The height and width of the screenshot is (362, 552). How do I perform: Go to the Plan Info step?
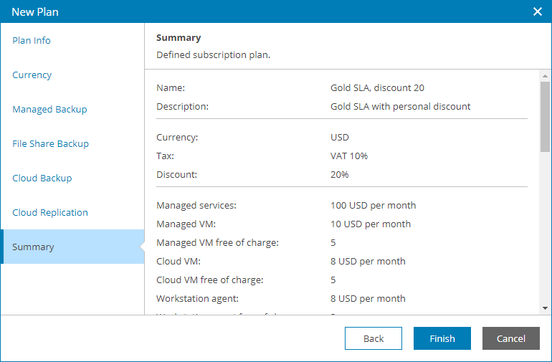(32, 41)
